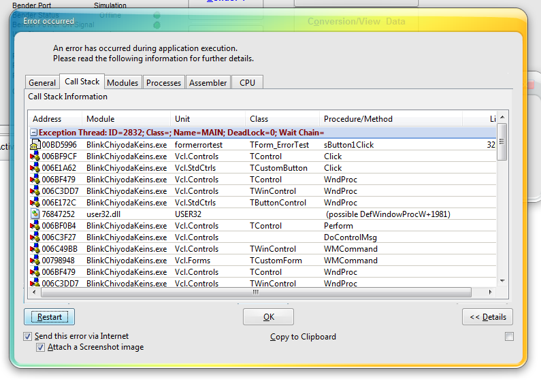Click icon of address 006BF0B4 row
Screen dimensions: 541x381
coord(35,226)
